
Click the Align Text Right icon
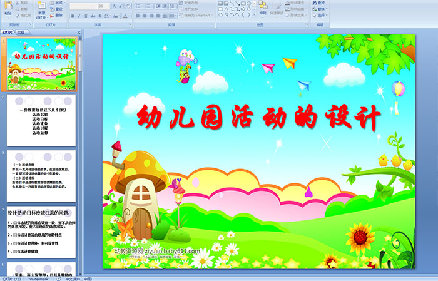tap(151, 16)
